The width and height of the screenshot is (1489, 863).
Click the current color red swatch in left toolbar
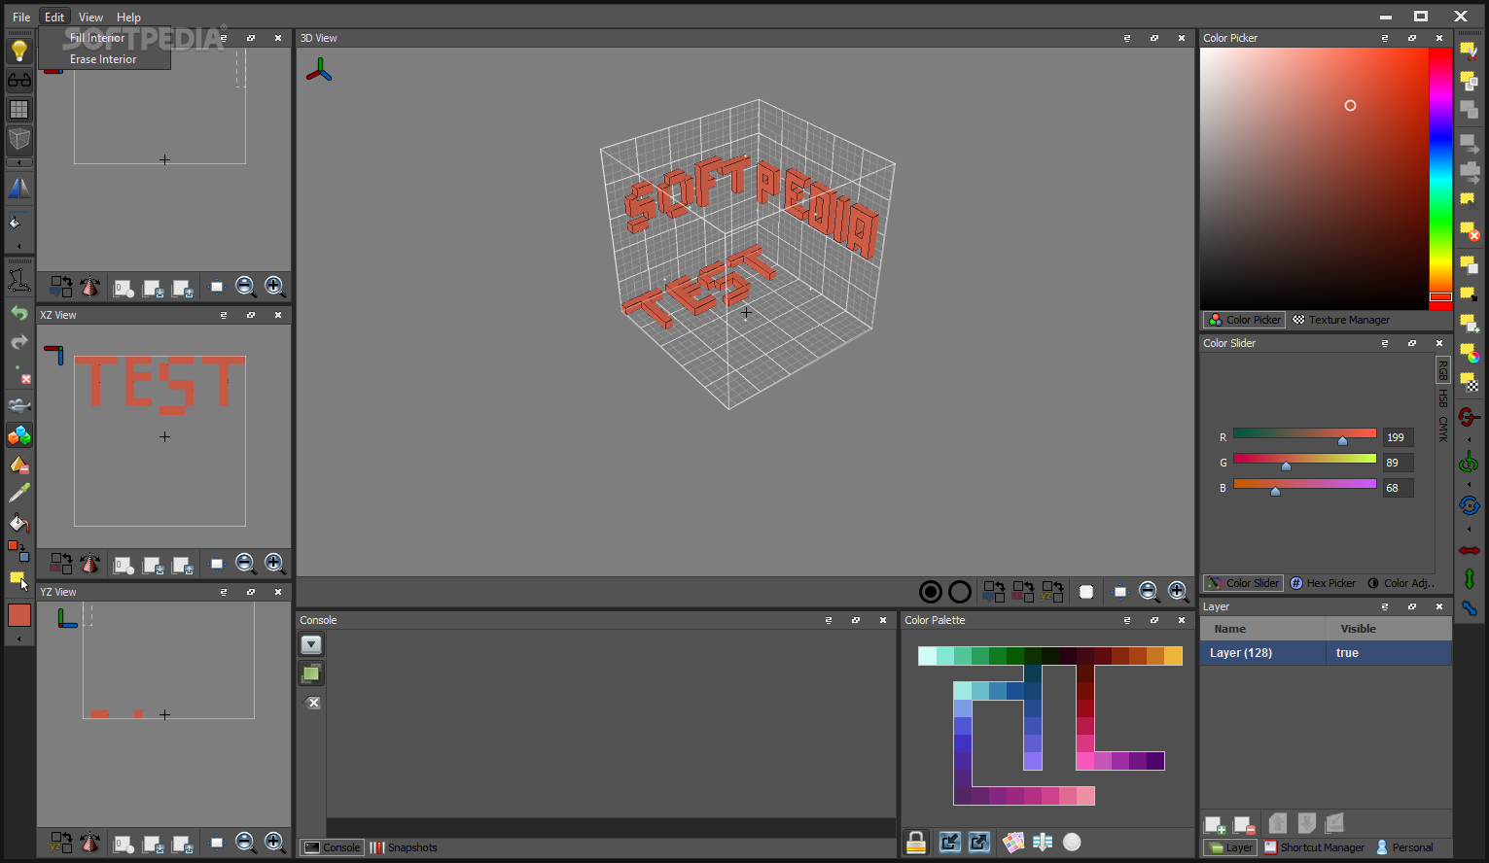point(19,615)
